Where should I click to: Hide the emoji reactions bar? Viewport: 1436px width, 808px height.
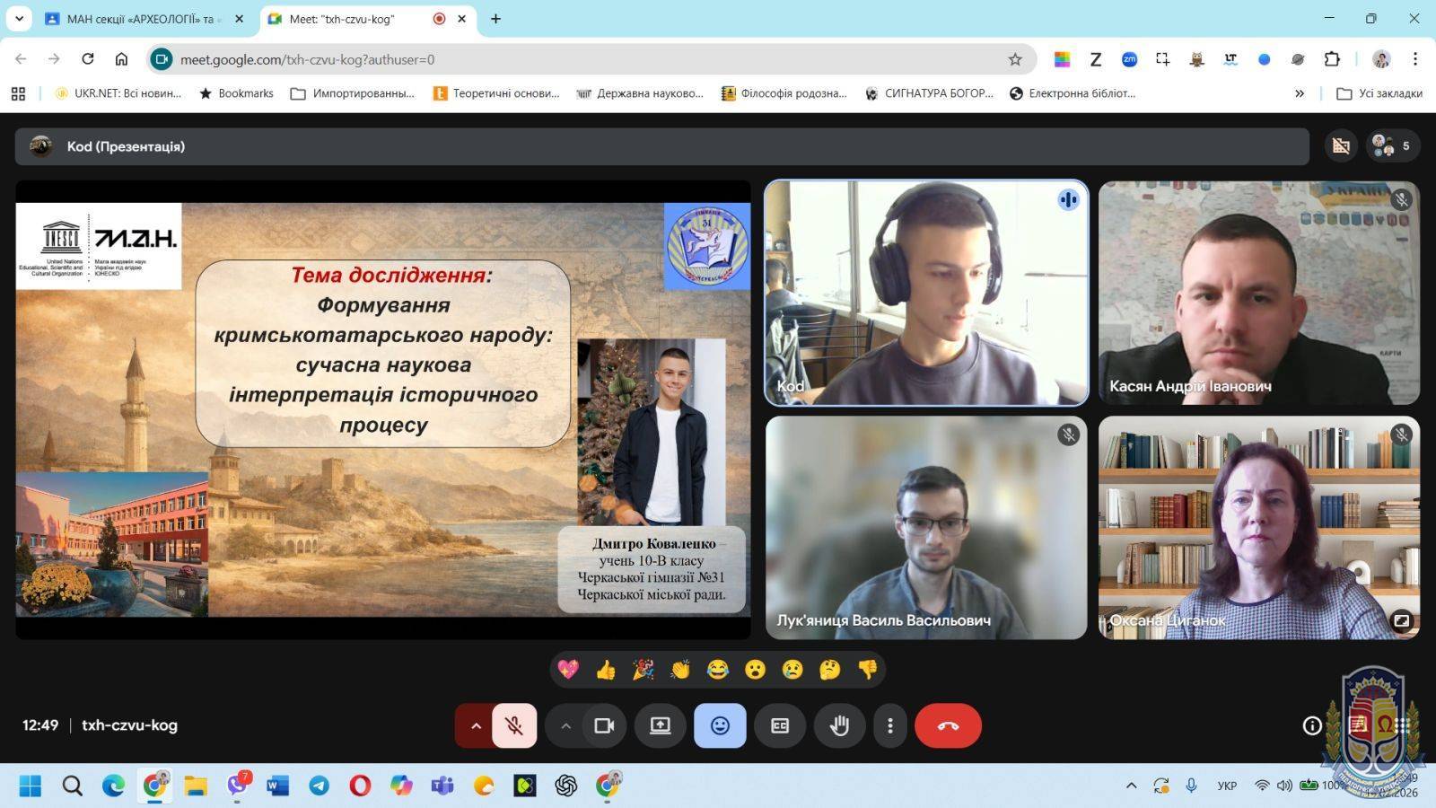coord(720,725)
